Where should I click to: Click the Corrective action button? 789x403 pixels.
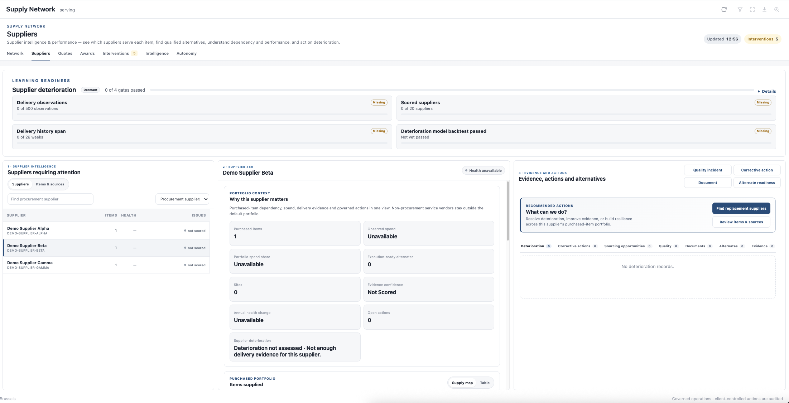(757, 170)
